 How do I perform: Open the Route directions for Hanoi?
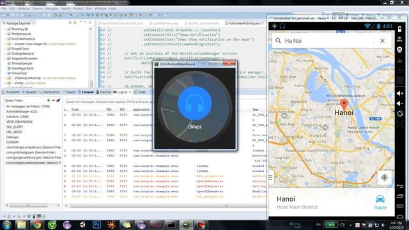coord(380,203)
